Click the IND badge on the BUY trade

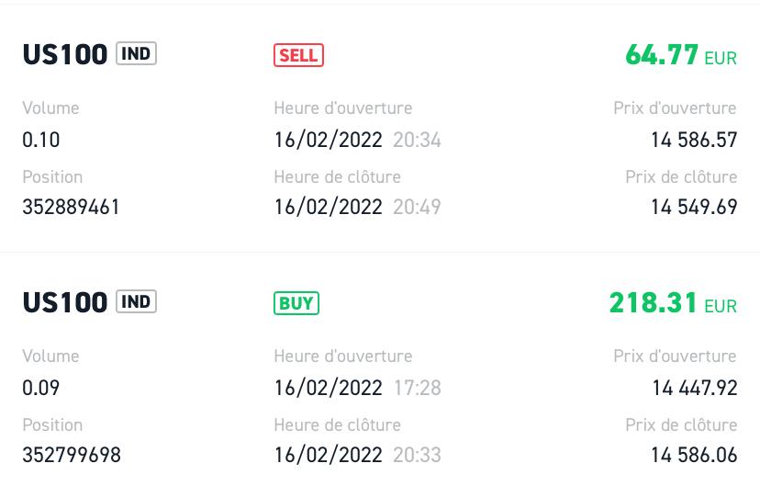(x=136, y=302)
